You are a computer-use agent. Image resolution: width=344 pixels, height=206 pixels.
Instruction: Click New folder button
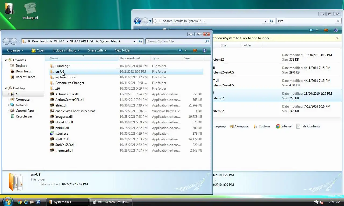point(123,50)
